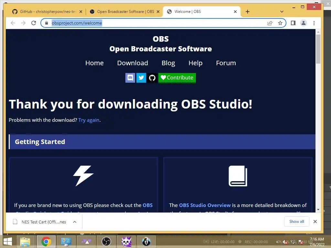Open OBS Studio from taskbar
This screenshot has width=331, height=248.
pyautogui.click(x=106, y=242)
